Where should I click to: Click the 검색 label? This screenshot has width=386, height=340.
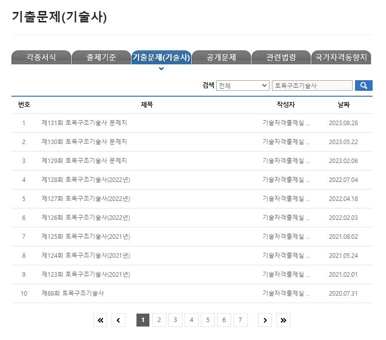pyautogui.click(x=208, y=85)
